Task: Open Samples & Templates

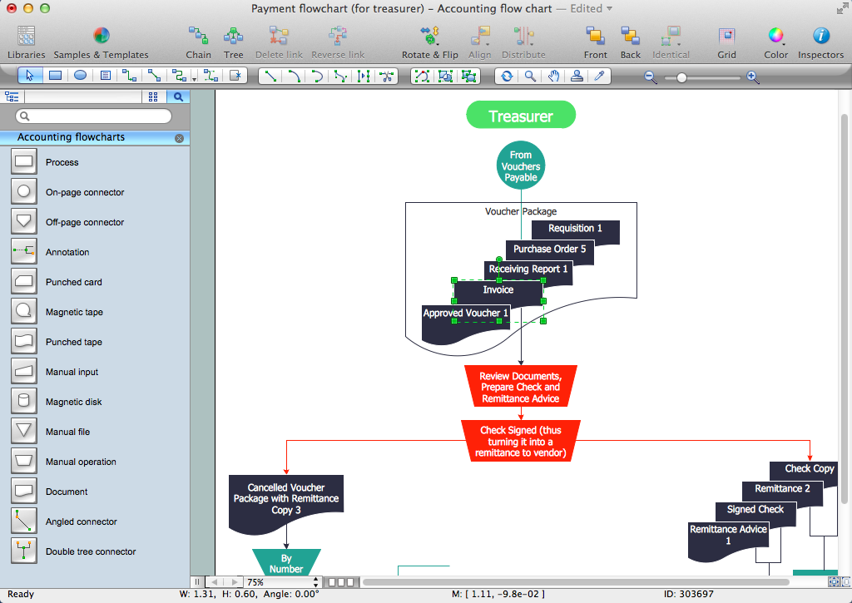Action: coord(101,42)
